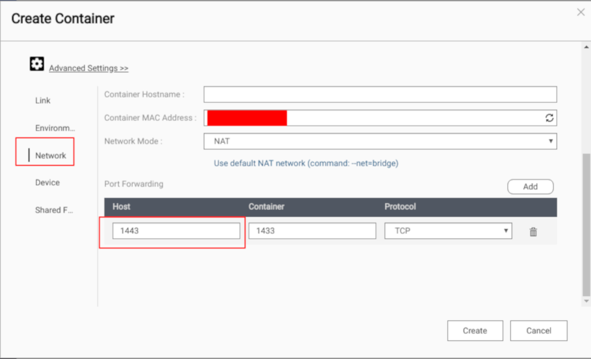591x359 pixels.
Task: Select the Network settings tab
Action: pyautogui.click(x=50, y=155)
